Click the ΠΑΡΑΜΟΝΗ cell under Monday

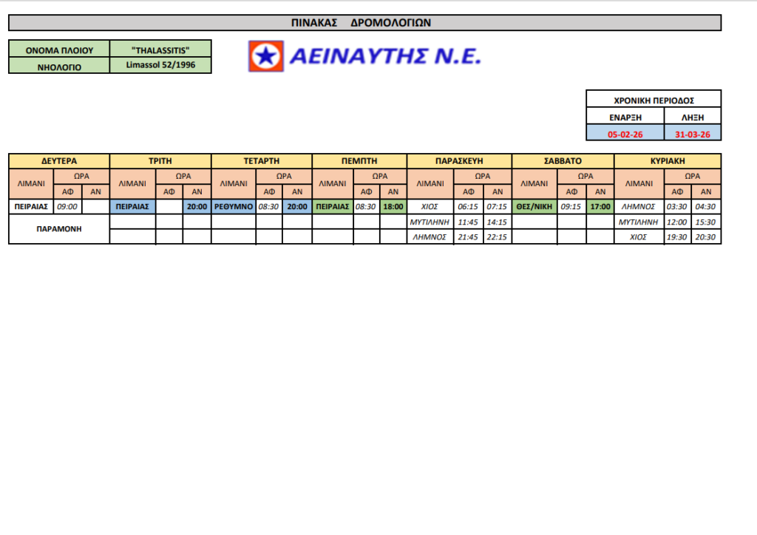click(59, 229)
